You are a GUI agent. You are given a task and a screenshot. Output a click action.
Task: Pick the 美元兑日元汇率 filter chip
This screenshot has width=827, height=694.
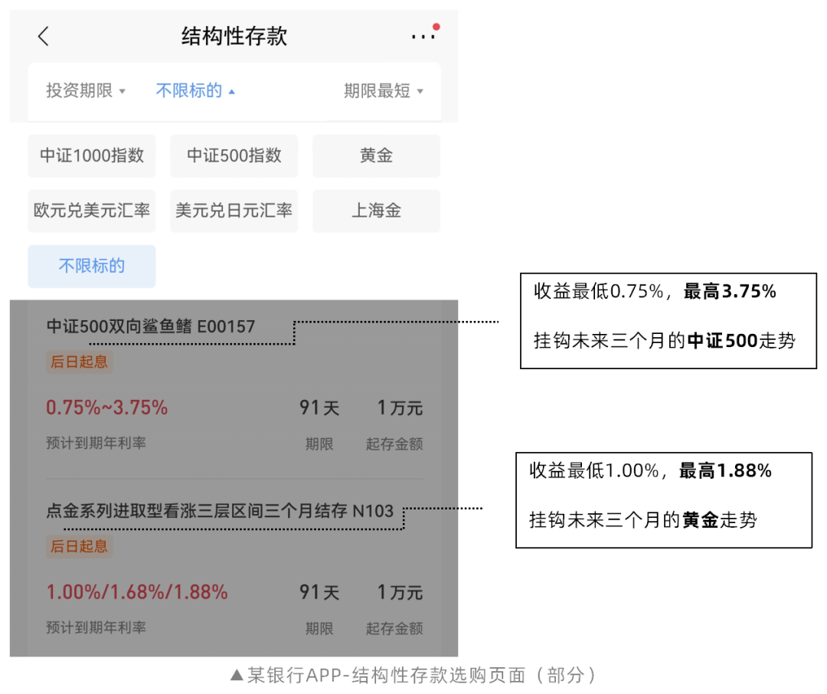click(x=234, y=211)
